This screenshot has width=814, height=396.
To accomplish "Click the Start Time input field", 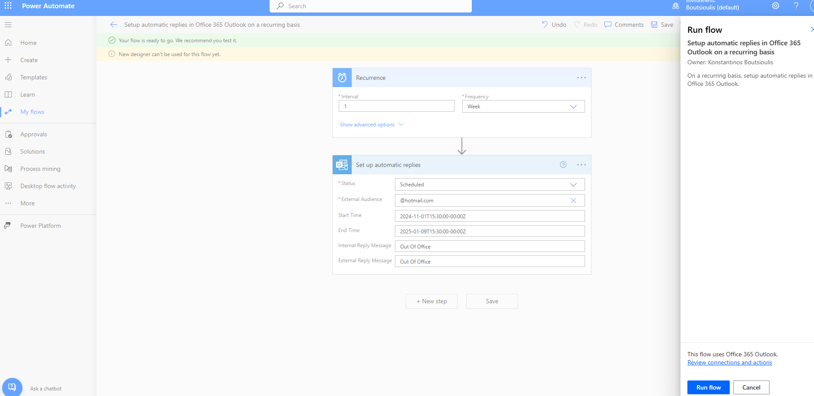I will [x=490, y=216].
